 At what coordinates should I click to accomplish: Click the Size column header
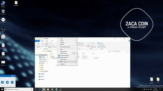[93, 54]
